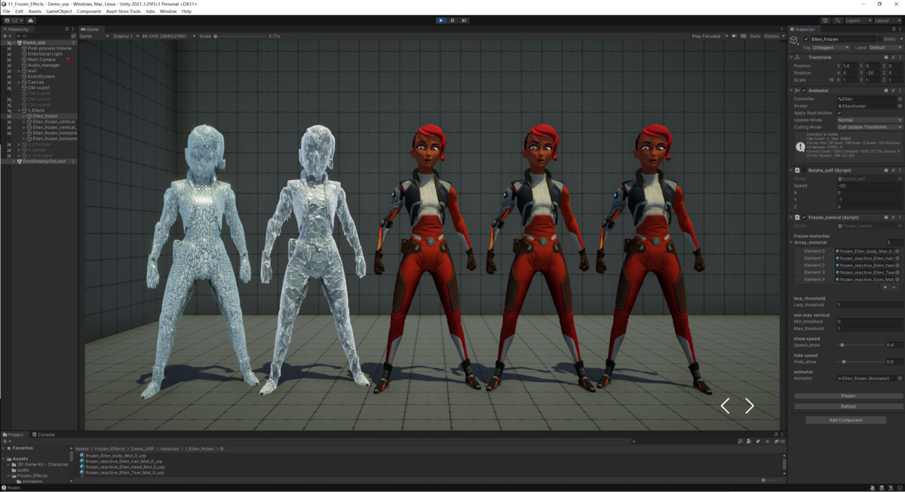
Task: Click the global search magnifier icon
Action: coord(836,20)
